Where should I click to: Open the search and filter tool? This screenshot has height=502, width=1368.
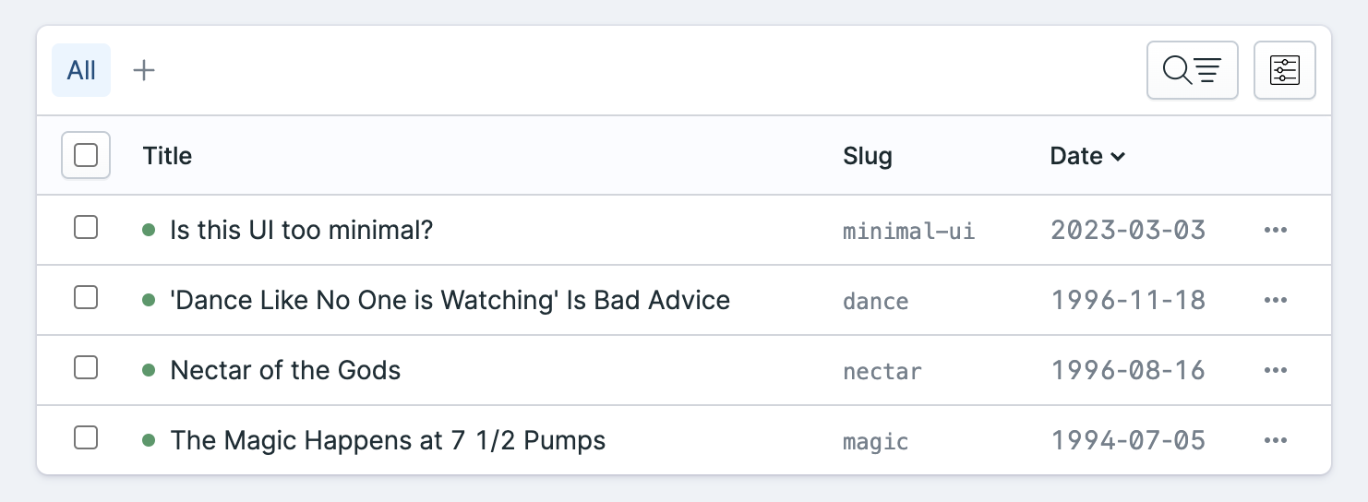point(1192,70)
